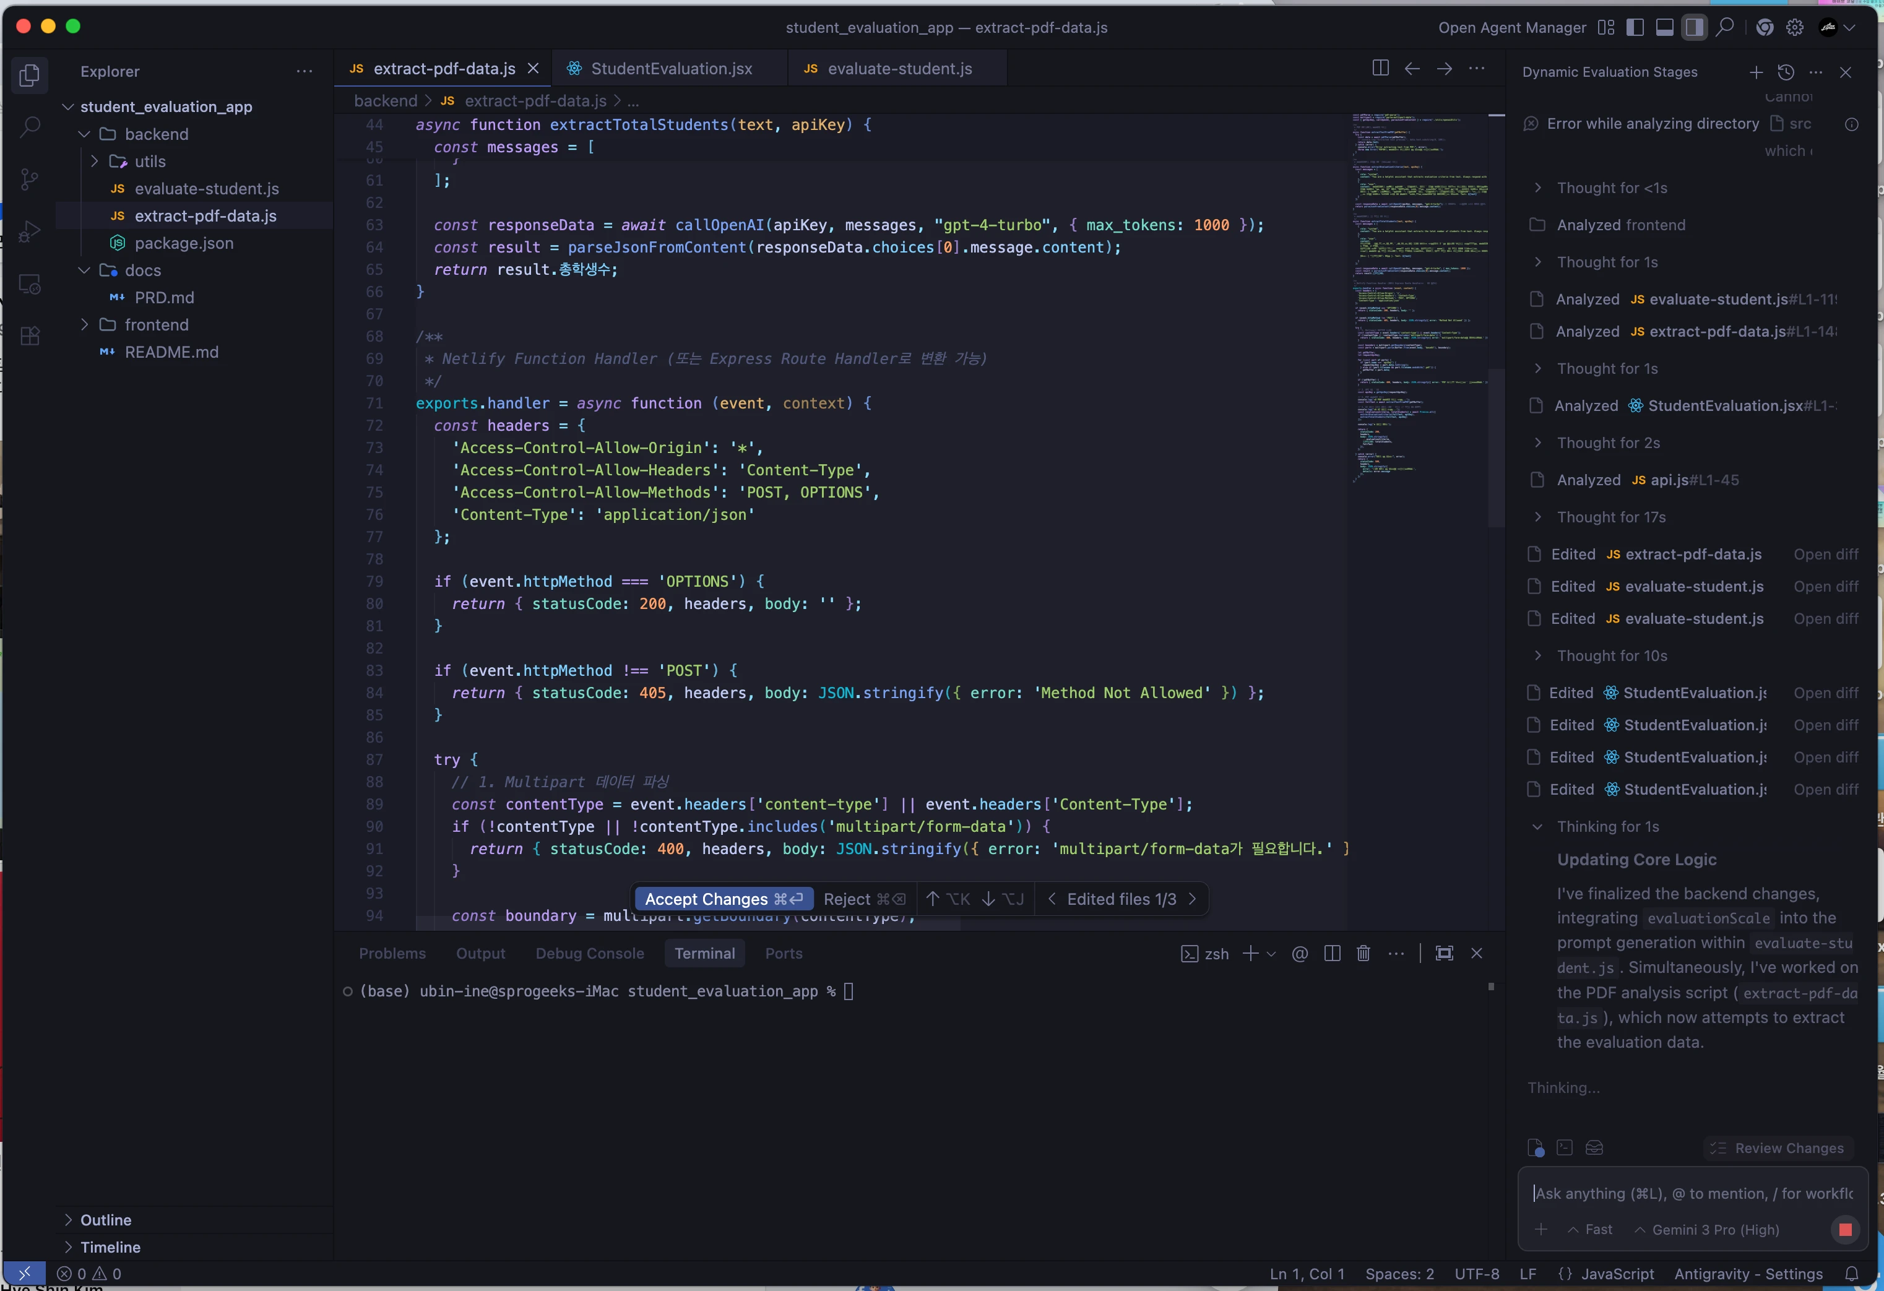Start a new chat with plus icon

(1755, 72)
